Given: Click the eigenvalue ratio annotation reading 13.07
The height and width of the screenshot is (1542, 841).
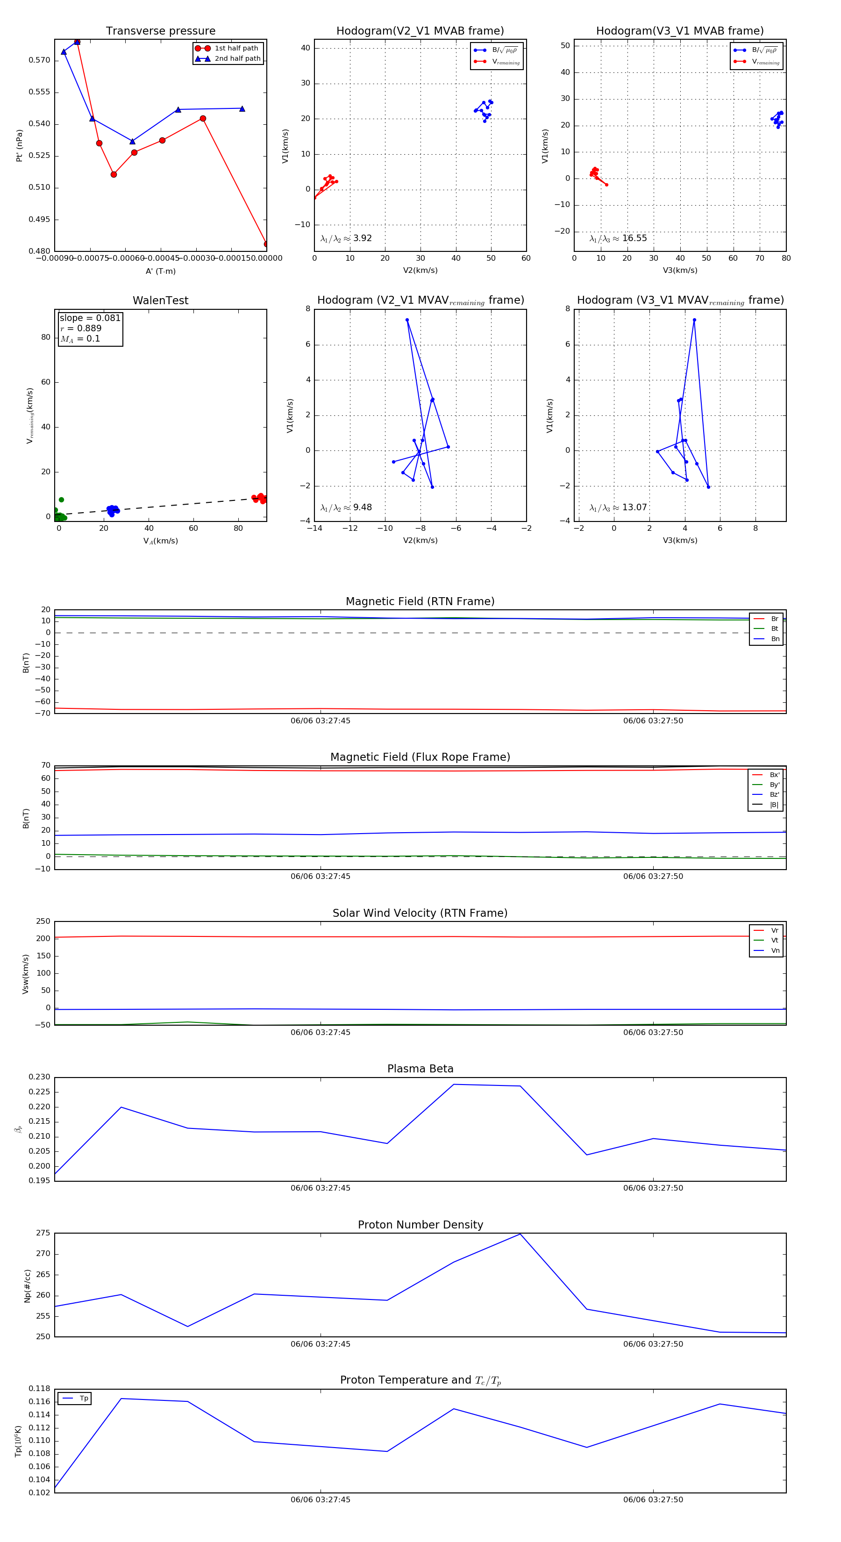Looking at the screenshot, I should coord(618,507).
